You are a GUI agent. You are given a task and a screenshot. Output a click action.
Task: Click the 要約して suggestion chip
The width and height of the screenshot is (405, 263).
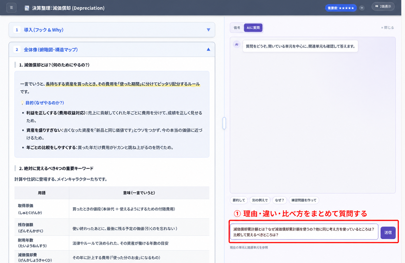[239, 200]
